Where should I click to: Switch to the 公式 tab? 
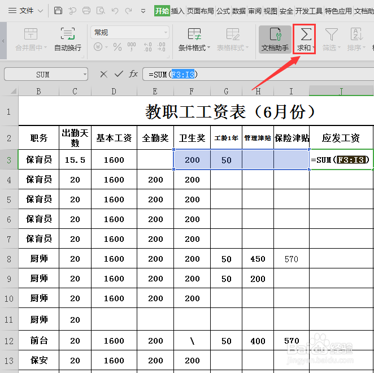coord(223,11)
